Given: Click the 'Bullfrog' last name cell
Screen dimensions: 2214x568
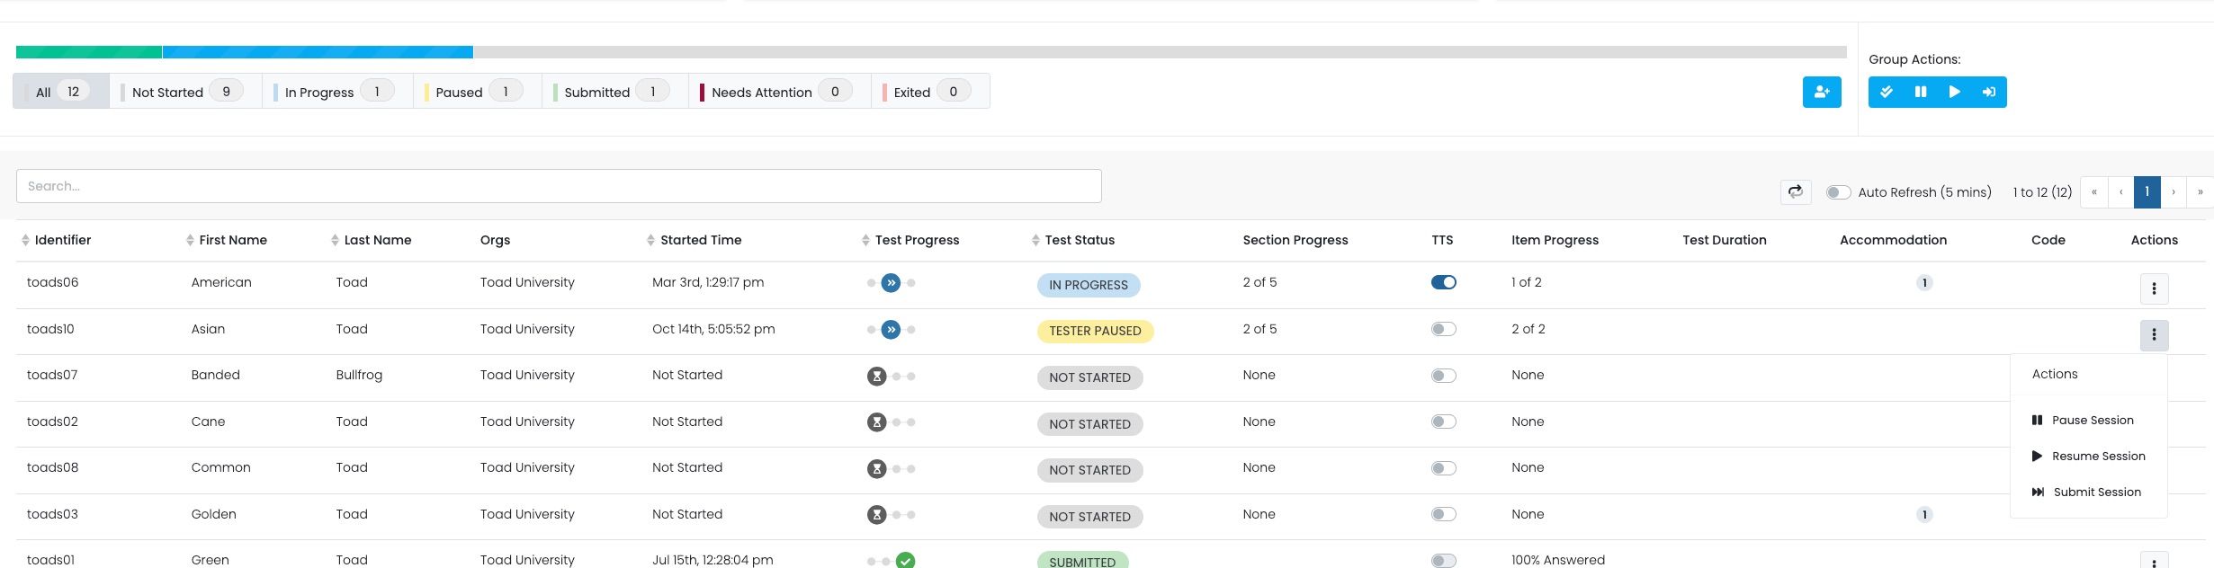Looking at the screenshot, I should tap(359, 375).
